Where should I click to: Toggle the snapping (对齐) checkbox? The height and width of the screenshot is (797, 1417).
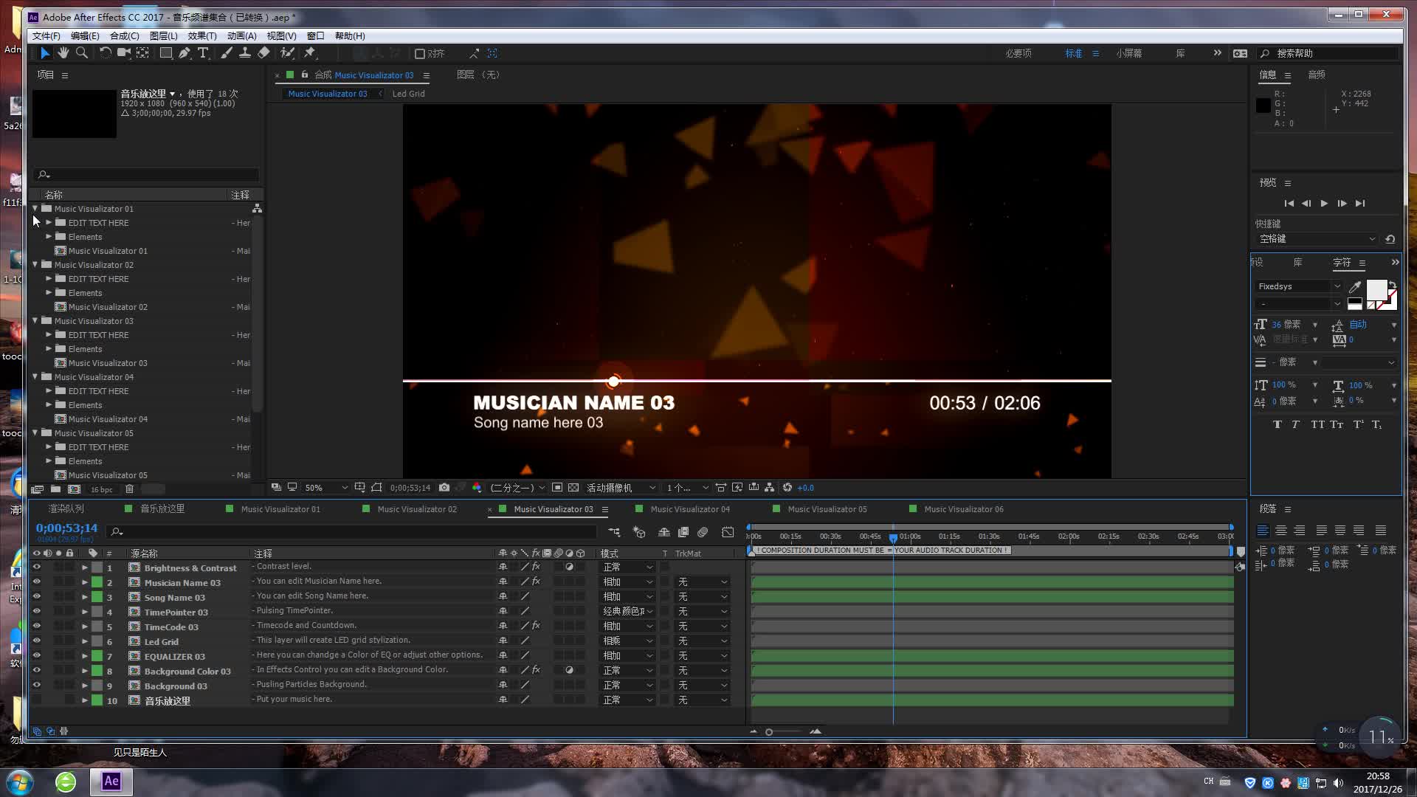coord(419,54)
